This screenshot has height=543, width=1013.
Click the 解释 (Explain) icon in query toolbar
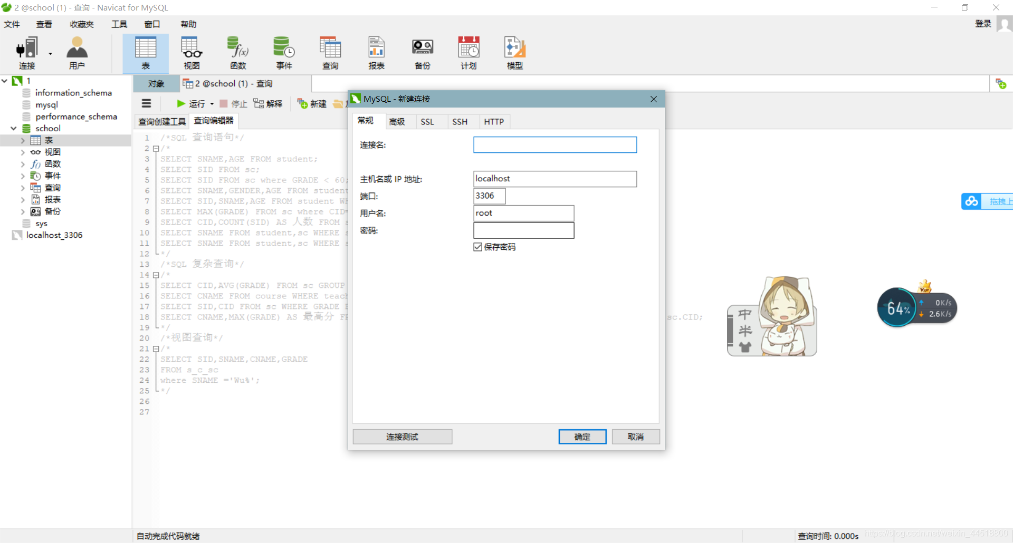click(x=259, y=103)
